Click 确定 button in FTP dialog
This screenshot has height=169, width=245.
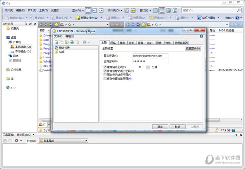coord(160,127)
